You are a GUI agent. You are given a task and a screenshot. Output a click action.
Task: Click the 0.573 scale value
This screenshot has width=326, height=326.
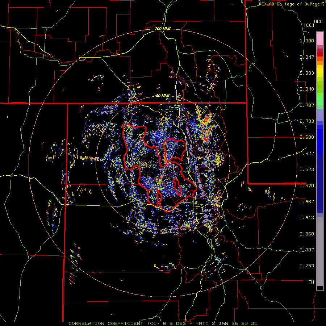coord(307,170)
